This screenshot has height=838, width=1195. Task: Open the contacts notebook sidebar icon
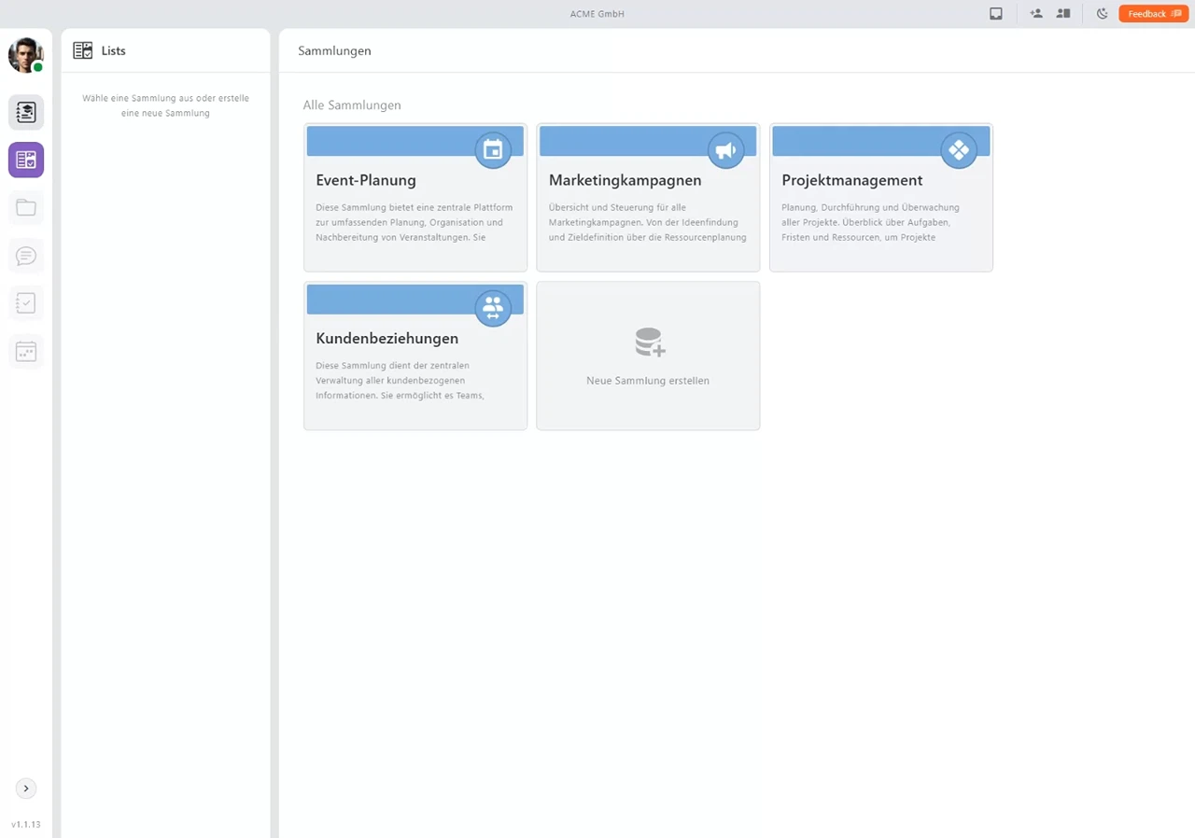[x=26, y=112]
